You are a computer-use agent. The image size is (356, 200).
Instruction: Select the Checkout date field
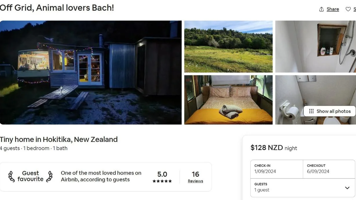329,169
